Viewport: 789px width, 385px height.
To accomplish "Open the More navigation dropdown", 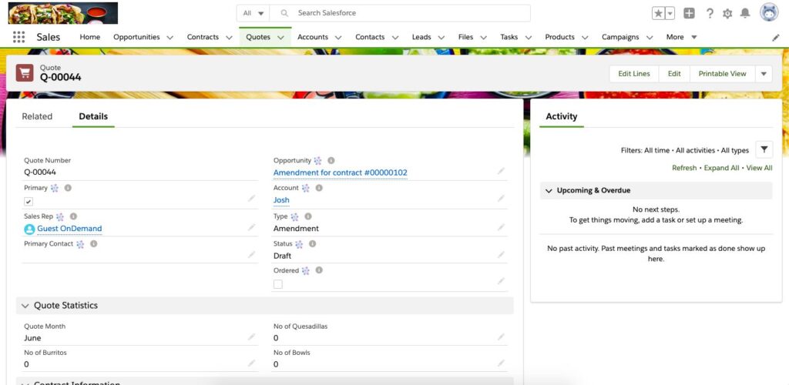I will point(681,37).
